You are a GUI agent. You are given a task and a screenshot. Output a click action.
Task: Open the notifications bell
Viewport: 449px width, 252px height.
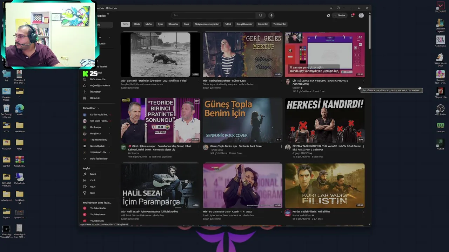[x=352, y=15]
